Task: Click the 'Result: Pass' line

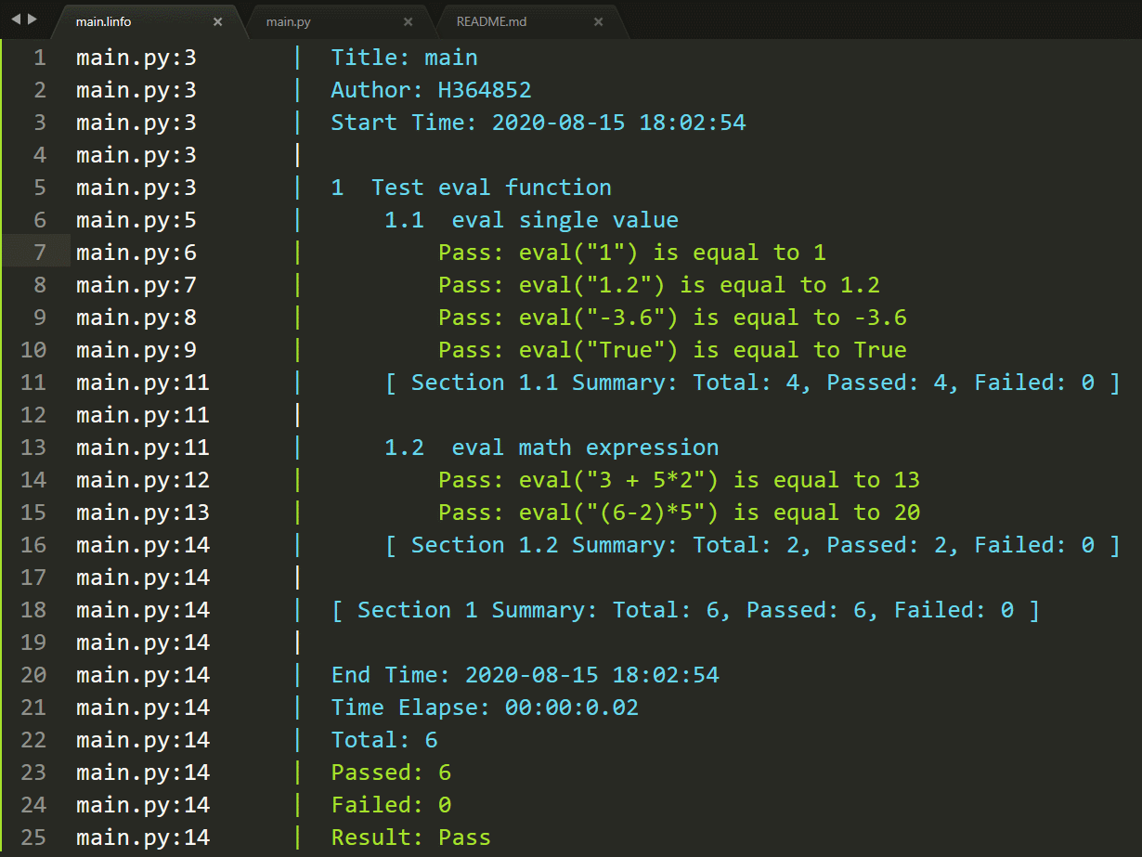Action: [x=410, y=838]
